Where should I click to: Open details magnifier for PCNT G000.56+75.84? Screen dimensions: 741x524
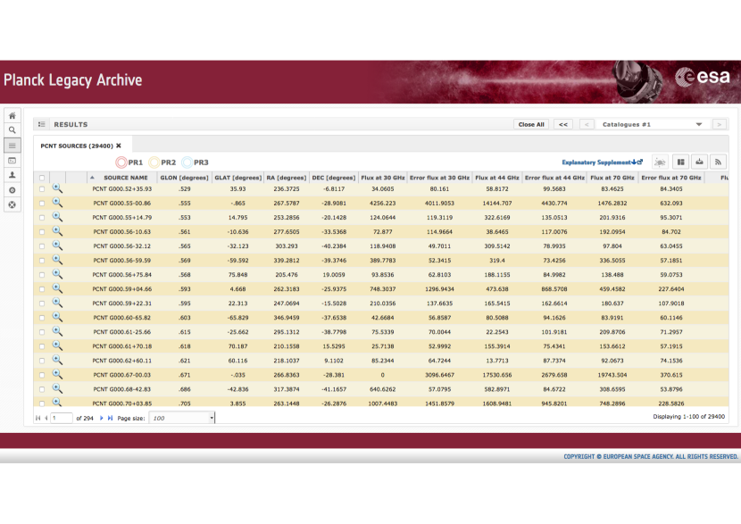(x=57, y=274)
